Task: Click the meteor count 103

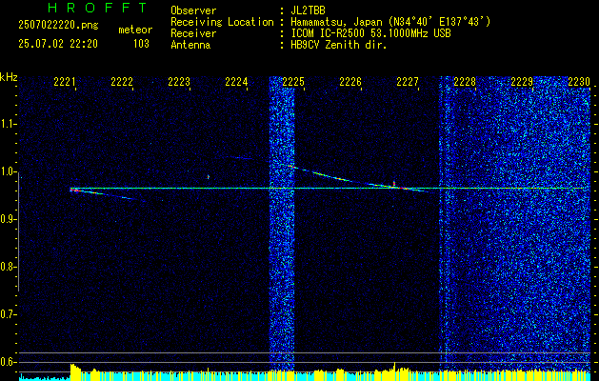Action: point(141,44)
